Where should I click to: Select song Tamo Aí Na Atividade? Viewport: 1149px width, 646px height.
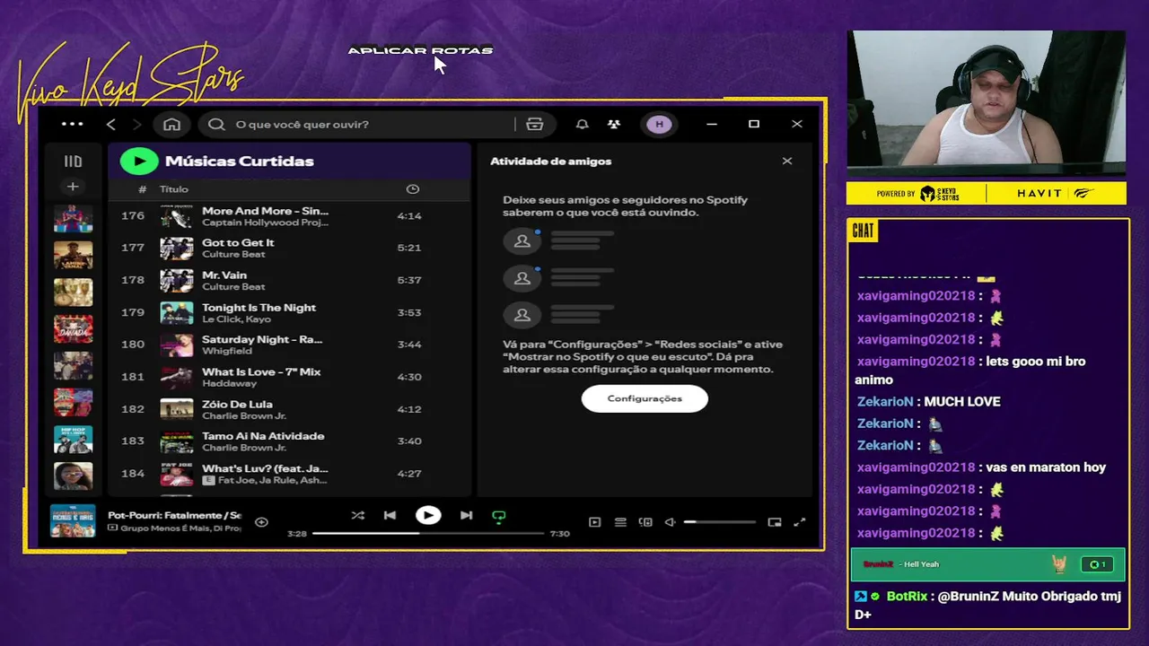point(289,442)
